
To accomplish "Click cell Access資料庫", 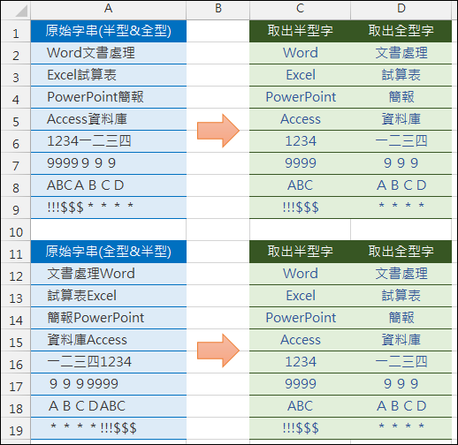I will coord(109,119).
